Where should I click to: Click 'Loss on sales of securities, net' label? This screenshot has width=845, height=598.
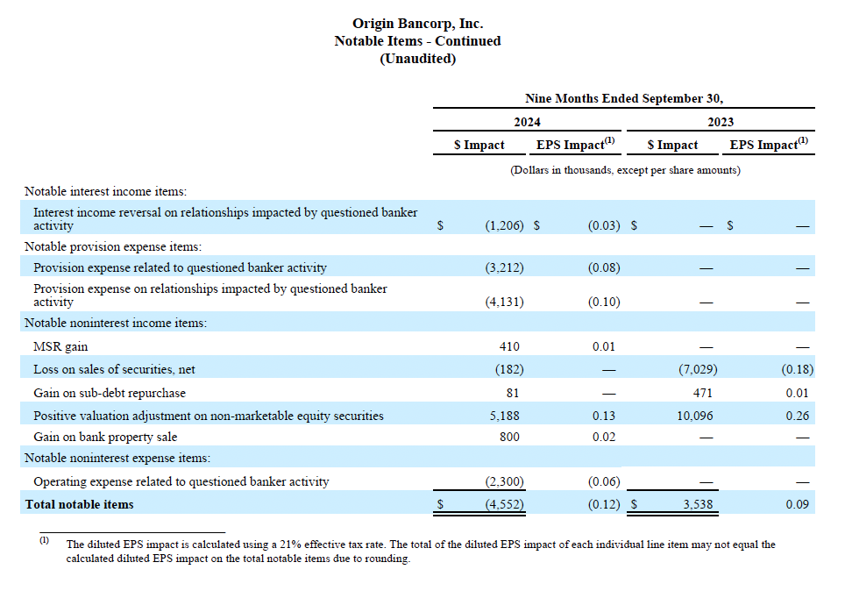(x=114, y=369)
